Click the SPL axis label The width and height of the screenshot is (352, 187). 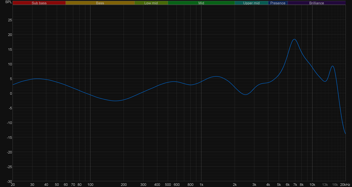pyautogui.click(x=8, y=2)
